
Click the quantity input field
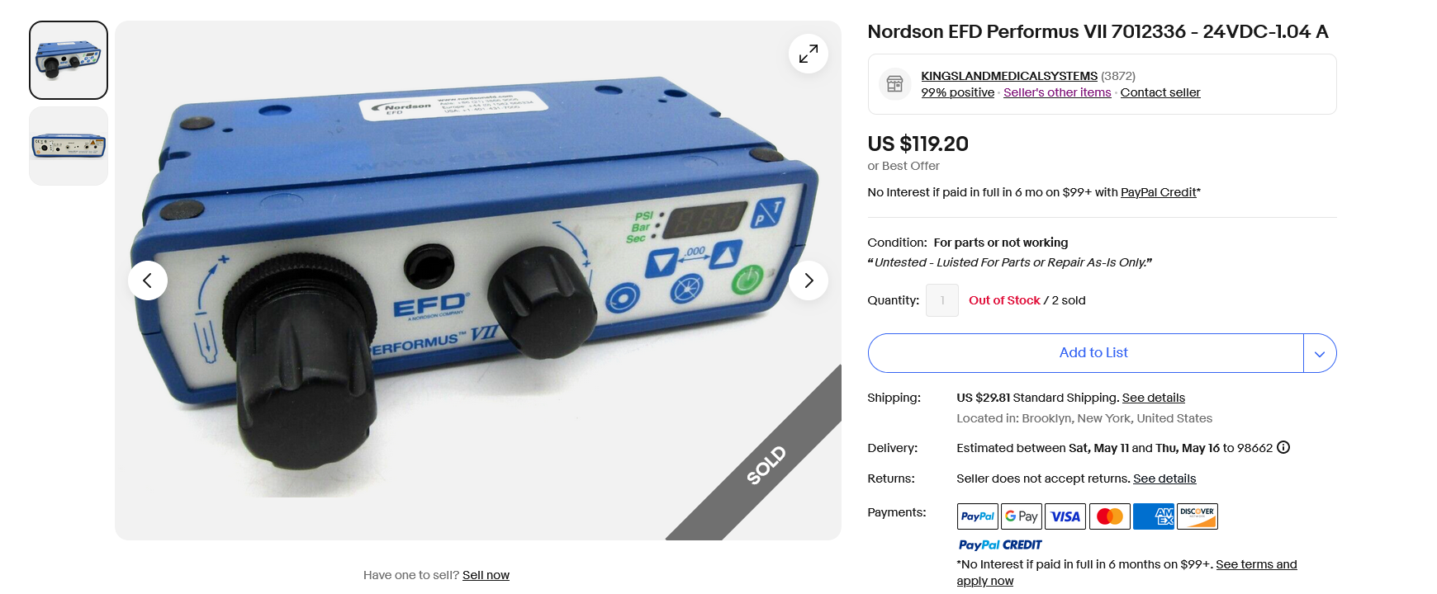(x=942, y=300)
